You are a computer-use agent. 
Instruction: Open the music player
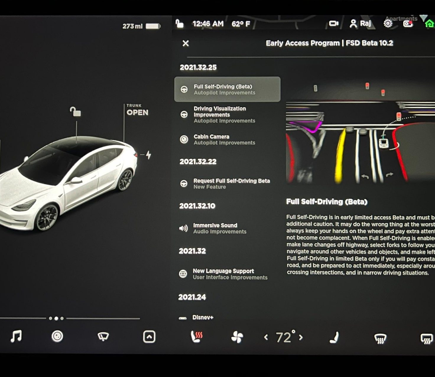16,336
